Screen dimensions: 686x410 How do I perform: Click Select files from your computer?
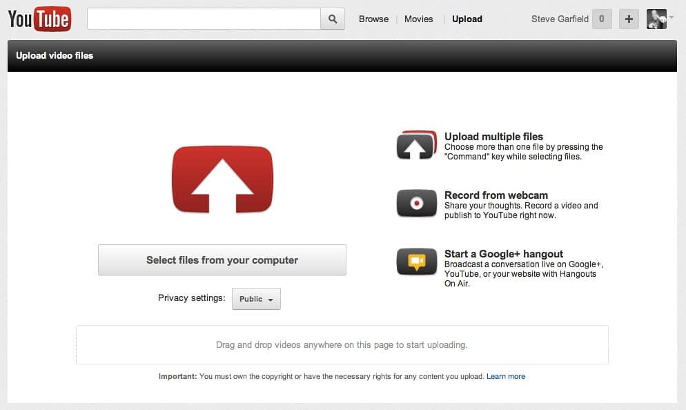pos(222,260)
